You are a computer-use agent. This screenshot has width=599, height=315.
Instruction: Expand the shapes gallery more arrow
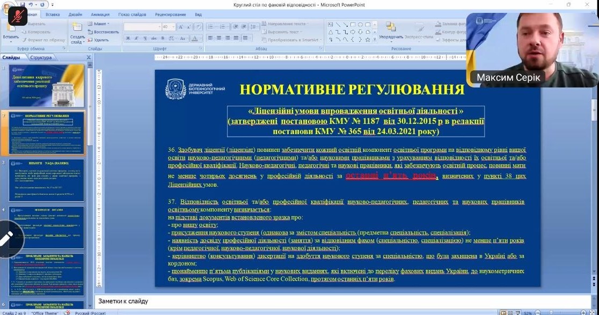(x=374, y=39)
